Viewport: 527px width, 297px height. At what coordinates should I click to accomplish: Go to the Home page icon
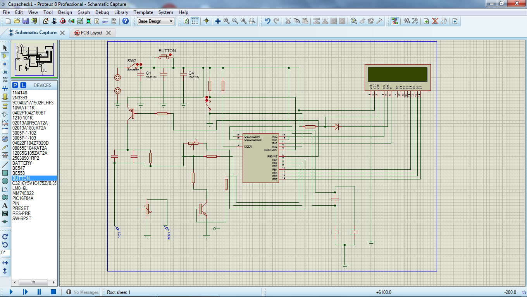pyautogui.click(x=46, y=21)
